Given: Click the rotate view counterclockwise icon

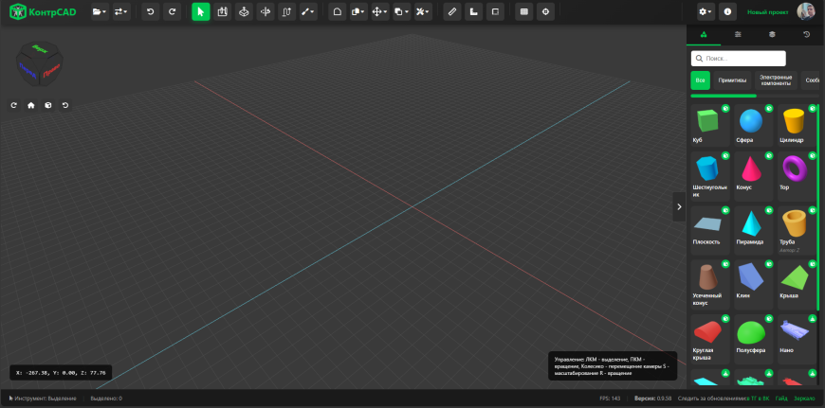Looking at the screenshot, I should [65, 105].
